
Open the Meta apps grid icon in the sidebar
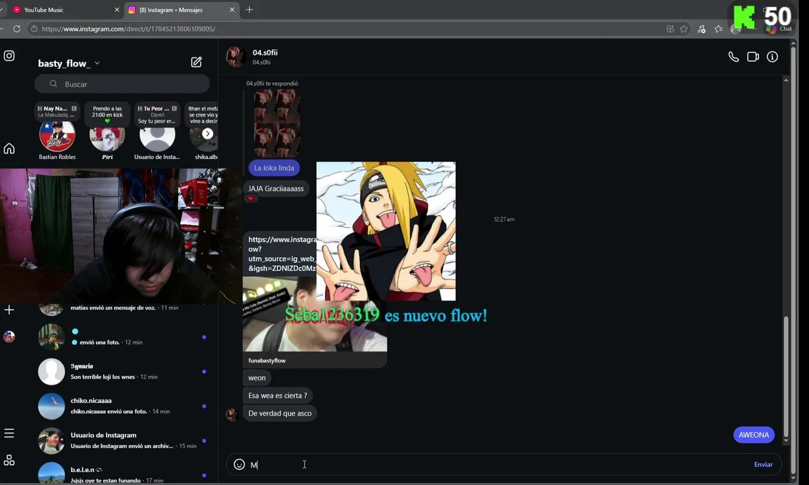[x=9, y=460]
